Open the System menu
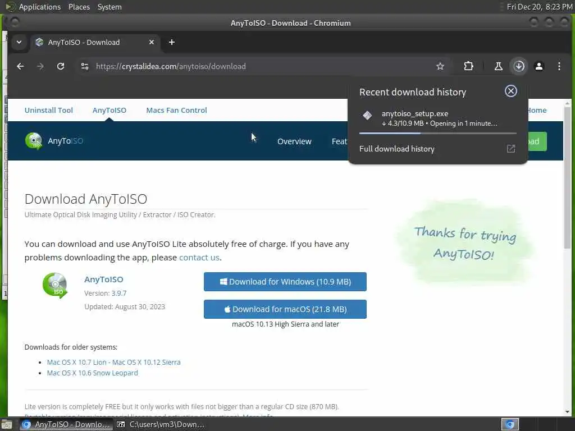Viewport: 575px width, 431px height. pyautogui.click(x=109, y=7)
